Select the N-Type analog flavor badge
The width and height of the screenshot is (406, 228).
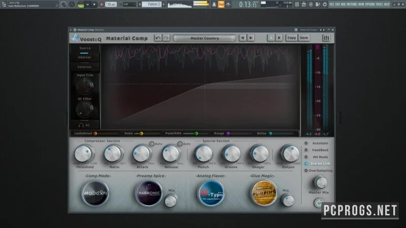tap(211, 193)
